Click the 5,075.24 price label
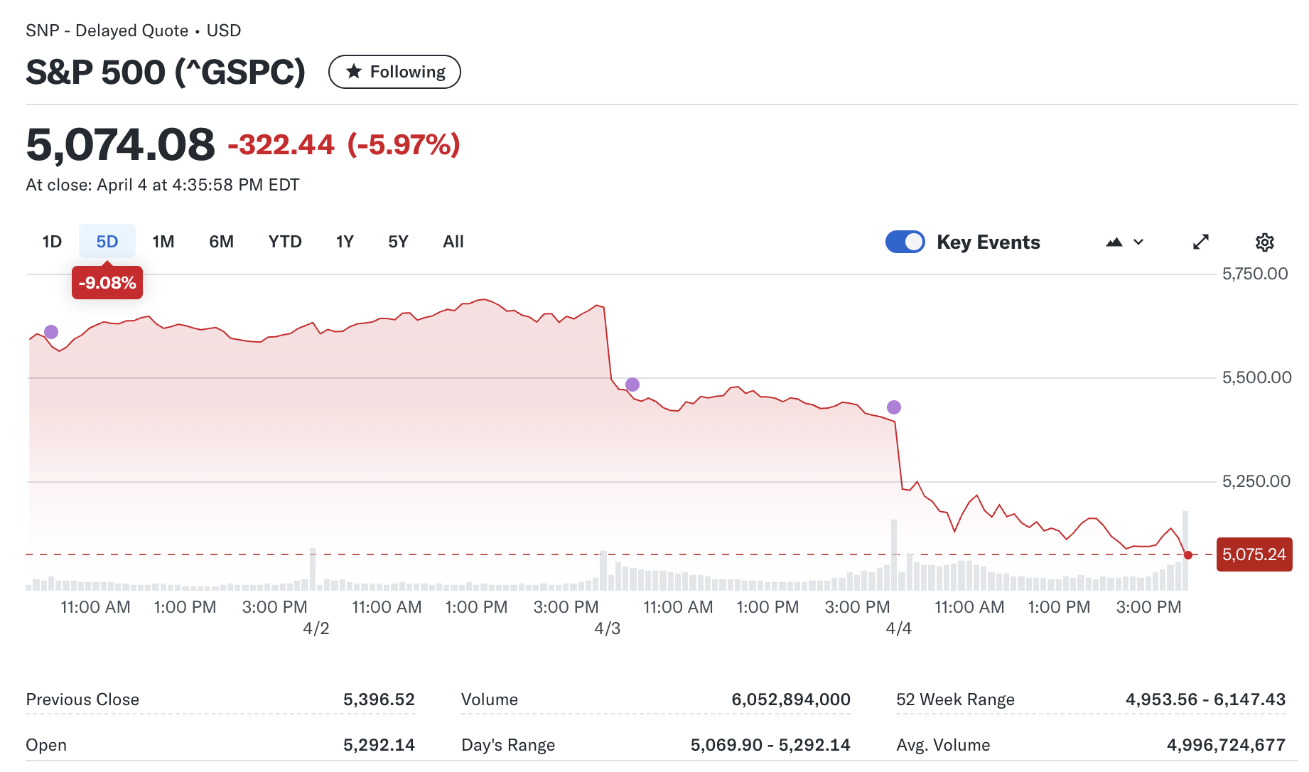Screen dimensions: 1309x772 (x=1254, y=554)
